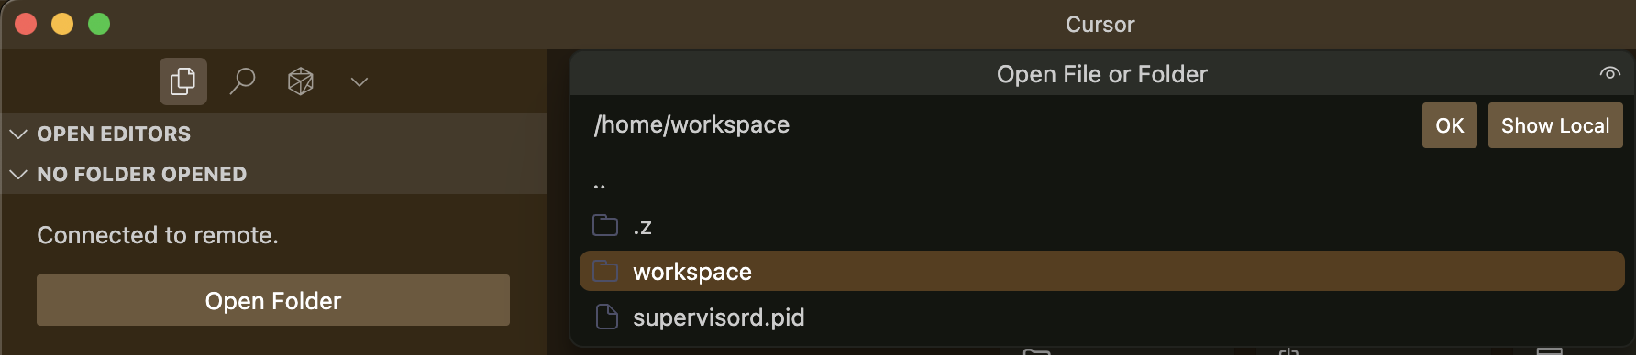
Task: Toggle hidden files eye icon
Action: tap(1609, 73)
